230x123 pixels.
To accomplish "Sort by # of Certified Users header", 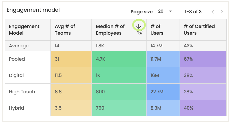I will [x=199, y=30].
